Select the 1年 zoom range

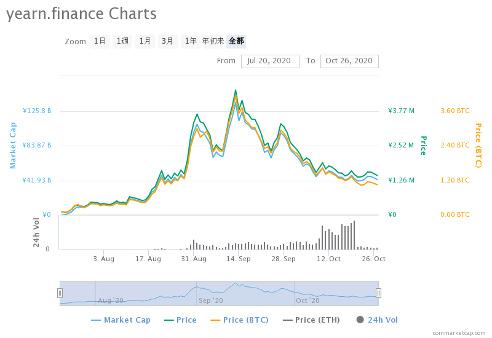191,41
